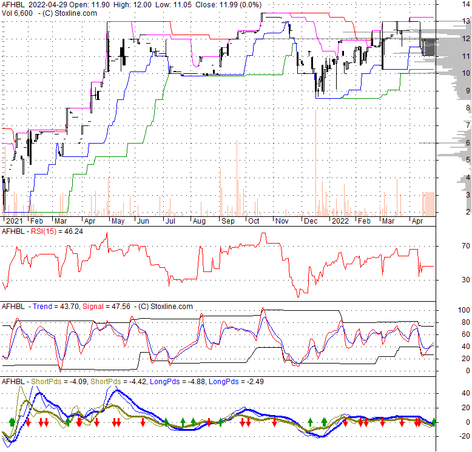This screenshot has width=472, height=452.
Task: Click the blue Trend legend label
Action: coord(42,307)
